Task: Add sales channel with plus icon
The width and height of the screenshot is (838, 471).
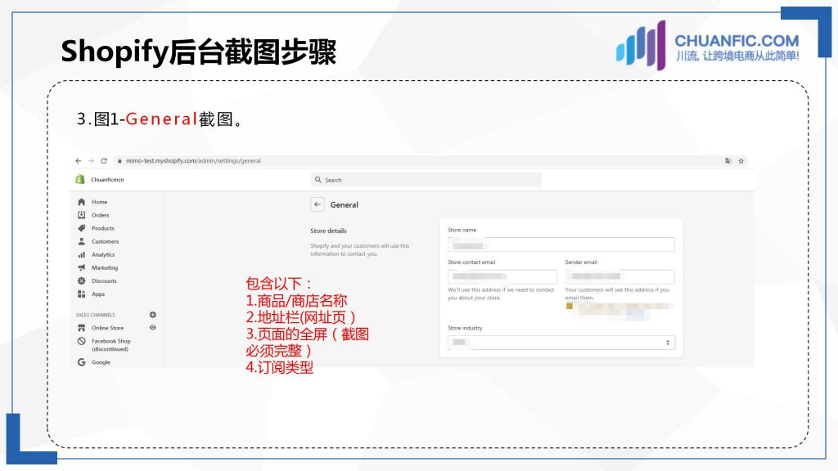Action: coord(153,315)
